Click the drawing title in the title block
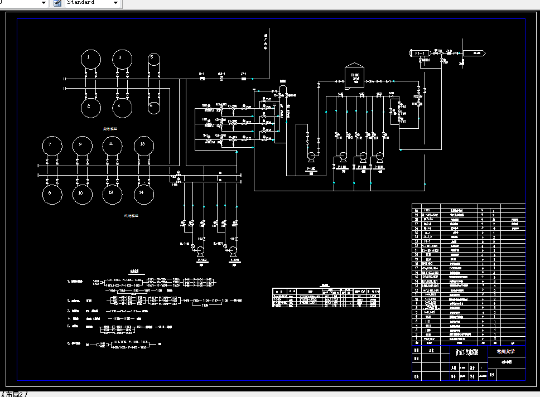 coord(467,352)
